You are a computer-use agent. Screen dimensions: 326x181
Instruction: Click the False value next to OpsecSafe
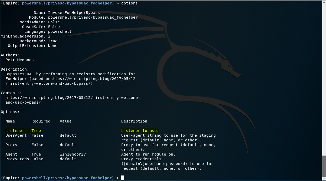click(54, 27)
